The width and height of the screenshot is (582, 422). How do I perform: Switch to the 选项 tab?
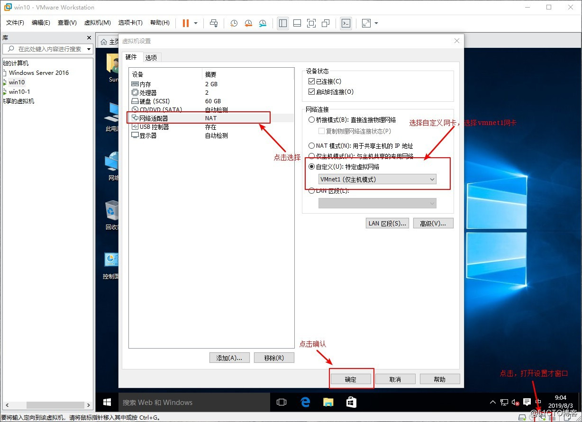tap(151, 58)
